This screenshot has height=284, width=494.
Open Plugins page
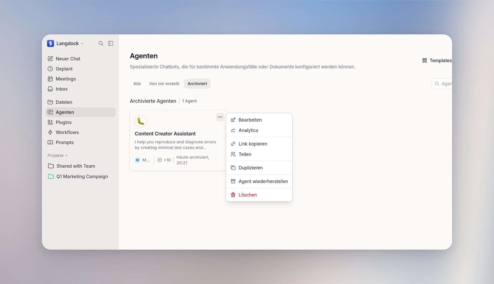pyautogui.click(x=80, y=122)
